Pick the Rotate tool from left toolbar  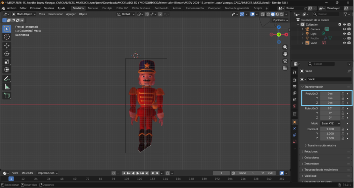pyautogui.click(x=7, y=53)
